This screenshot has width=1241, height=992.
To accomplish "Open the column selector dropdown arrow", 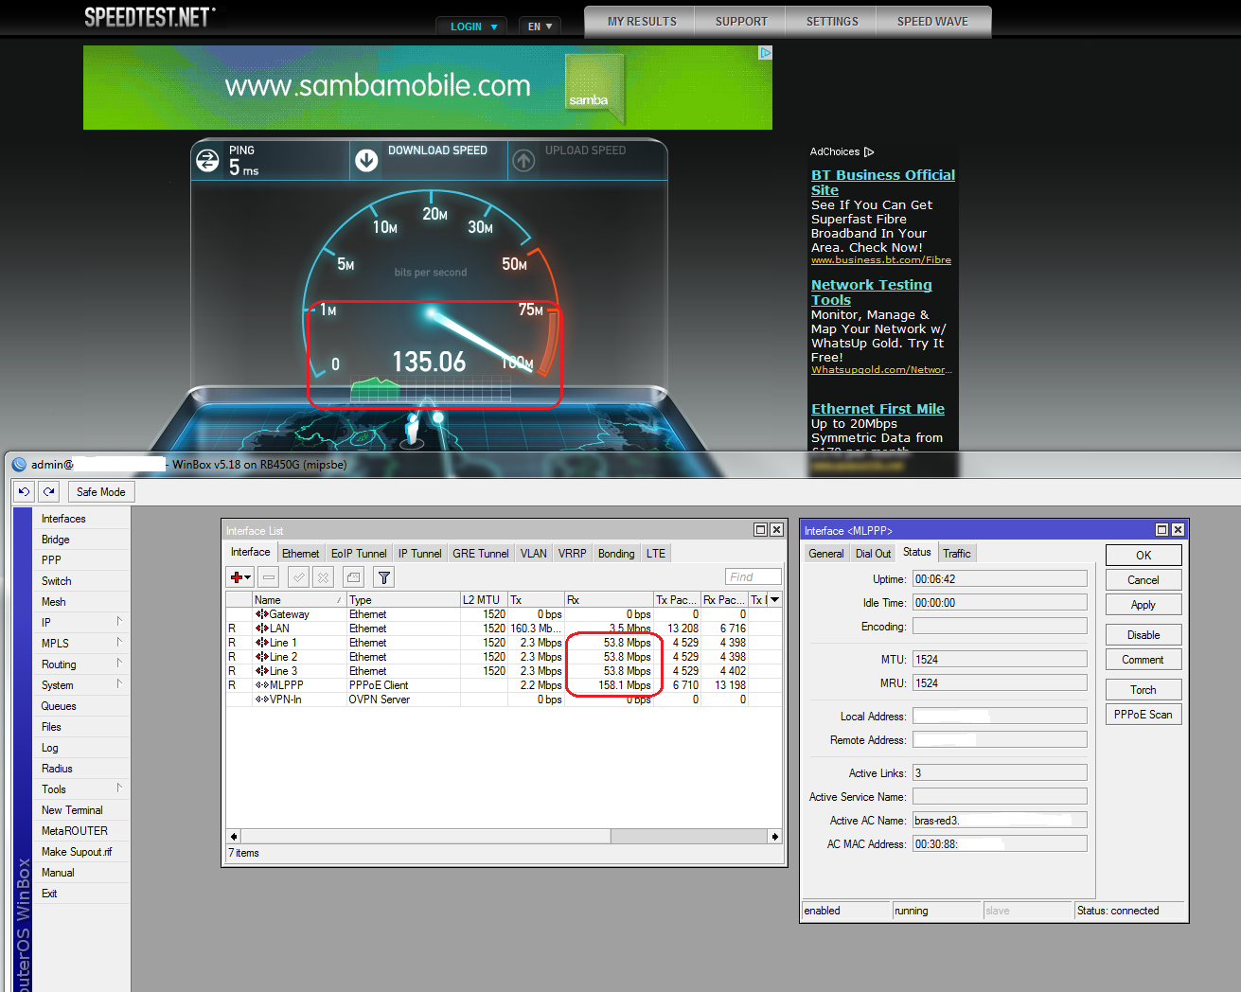I will [774, 600].
